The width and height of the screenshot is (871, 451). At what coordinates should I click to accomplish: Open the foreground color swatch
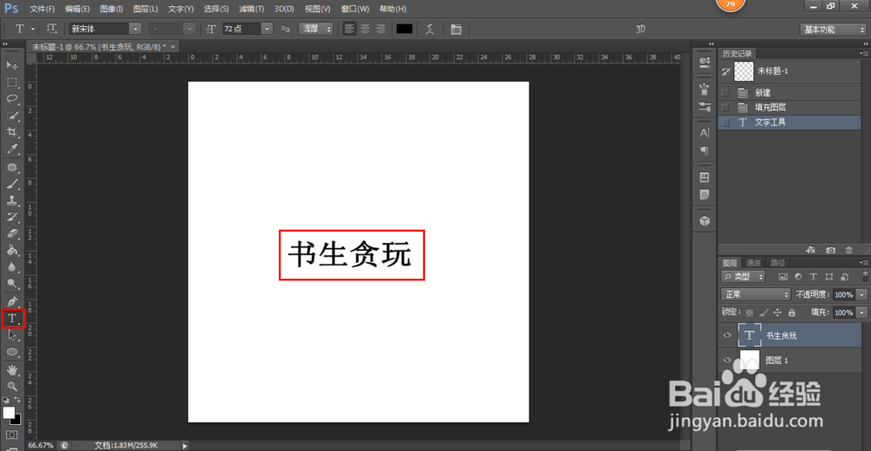9,413
